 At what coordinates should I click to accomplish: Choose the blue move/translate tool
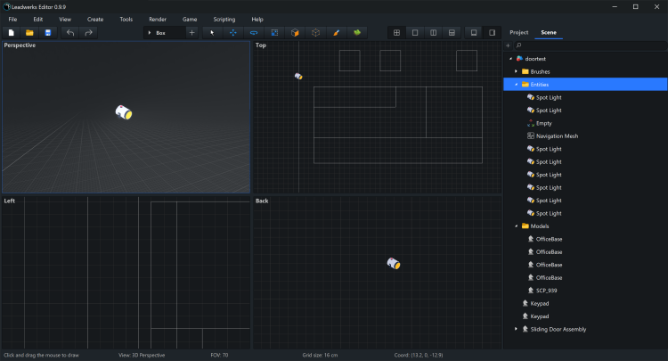click(x=233, y=33)
